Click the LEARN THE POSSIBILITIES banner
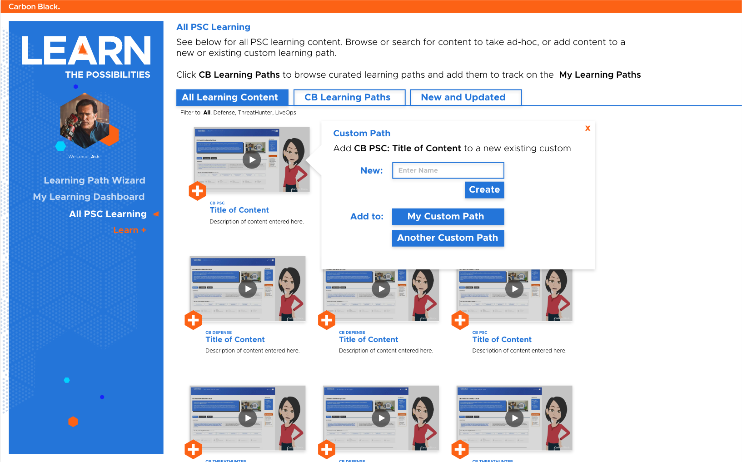This screenshot has height=462, width=742. coord(86,57)
